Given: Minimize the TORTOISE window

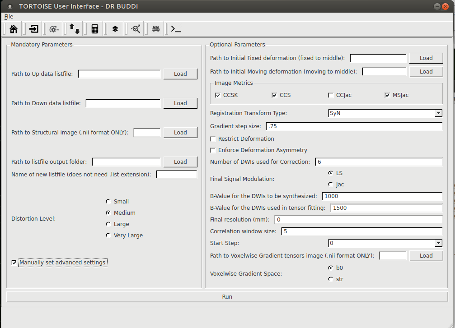Looking at the screenshot, I should pos(437,6).
